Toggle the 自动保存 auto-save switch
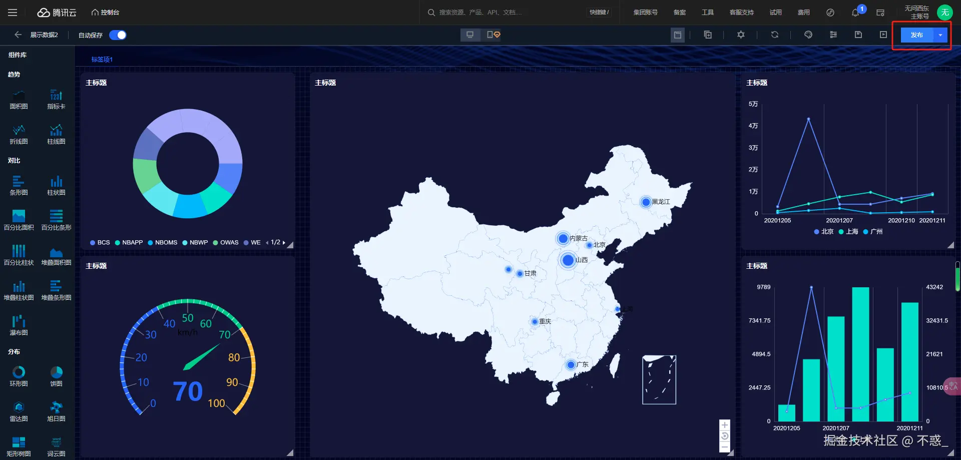The image size is (961, 460). [118, 35]
